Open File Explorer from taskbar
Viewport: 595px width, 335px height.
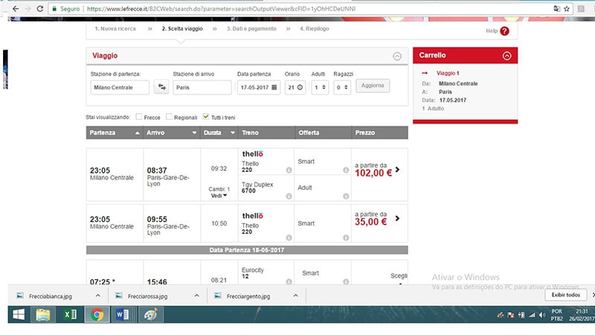43,314
